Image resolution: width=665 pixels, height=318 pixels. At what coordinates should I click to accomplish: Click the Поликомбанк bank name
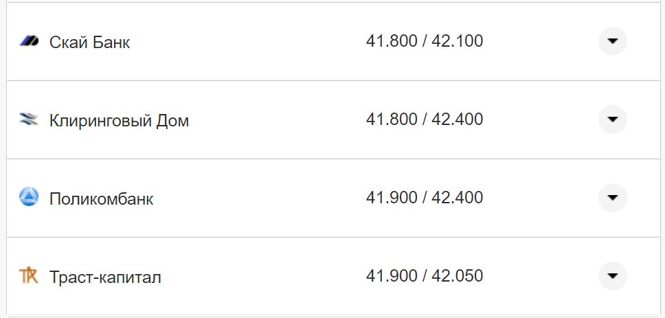[x=101, y=199]
